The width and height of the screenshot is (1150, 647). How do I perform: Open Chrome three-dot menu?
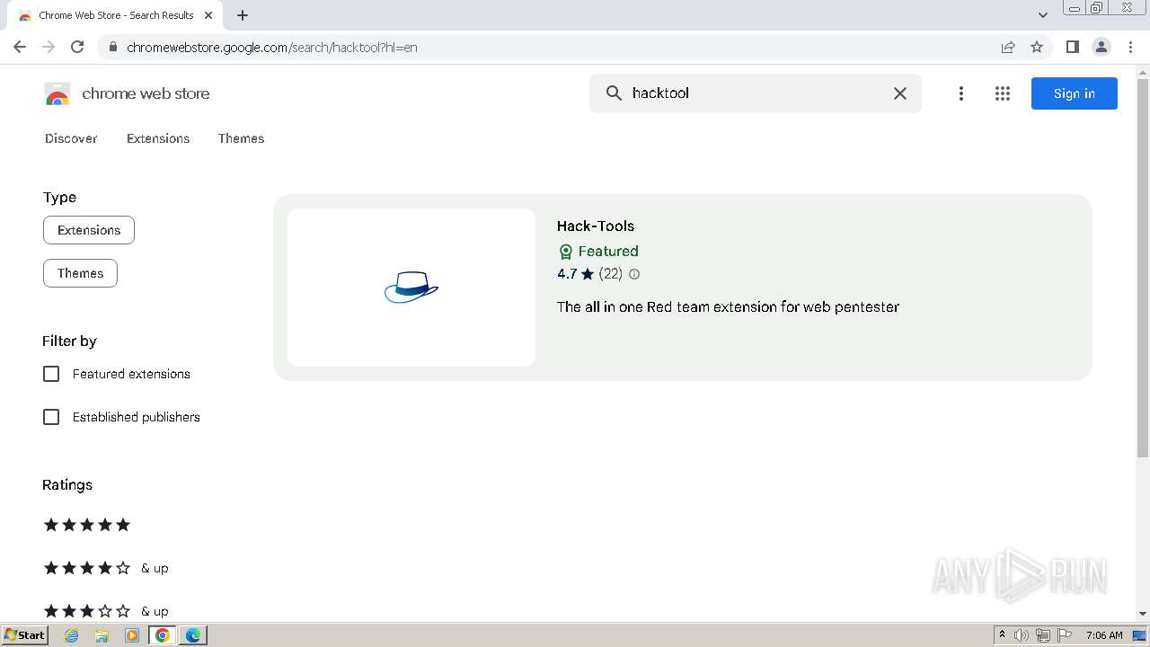click(x=1130, y=47)
